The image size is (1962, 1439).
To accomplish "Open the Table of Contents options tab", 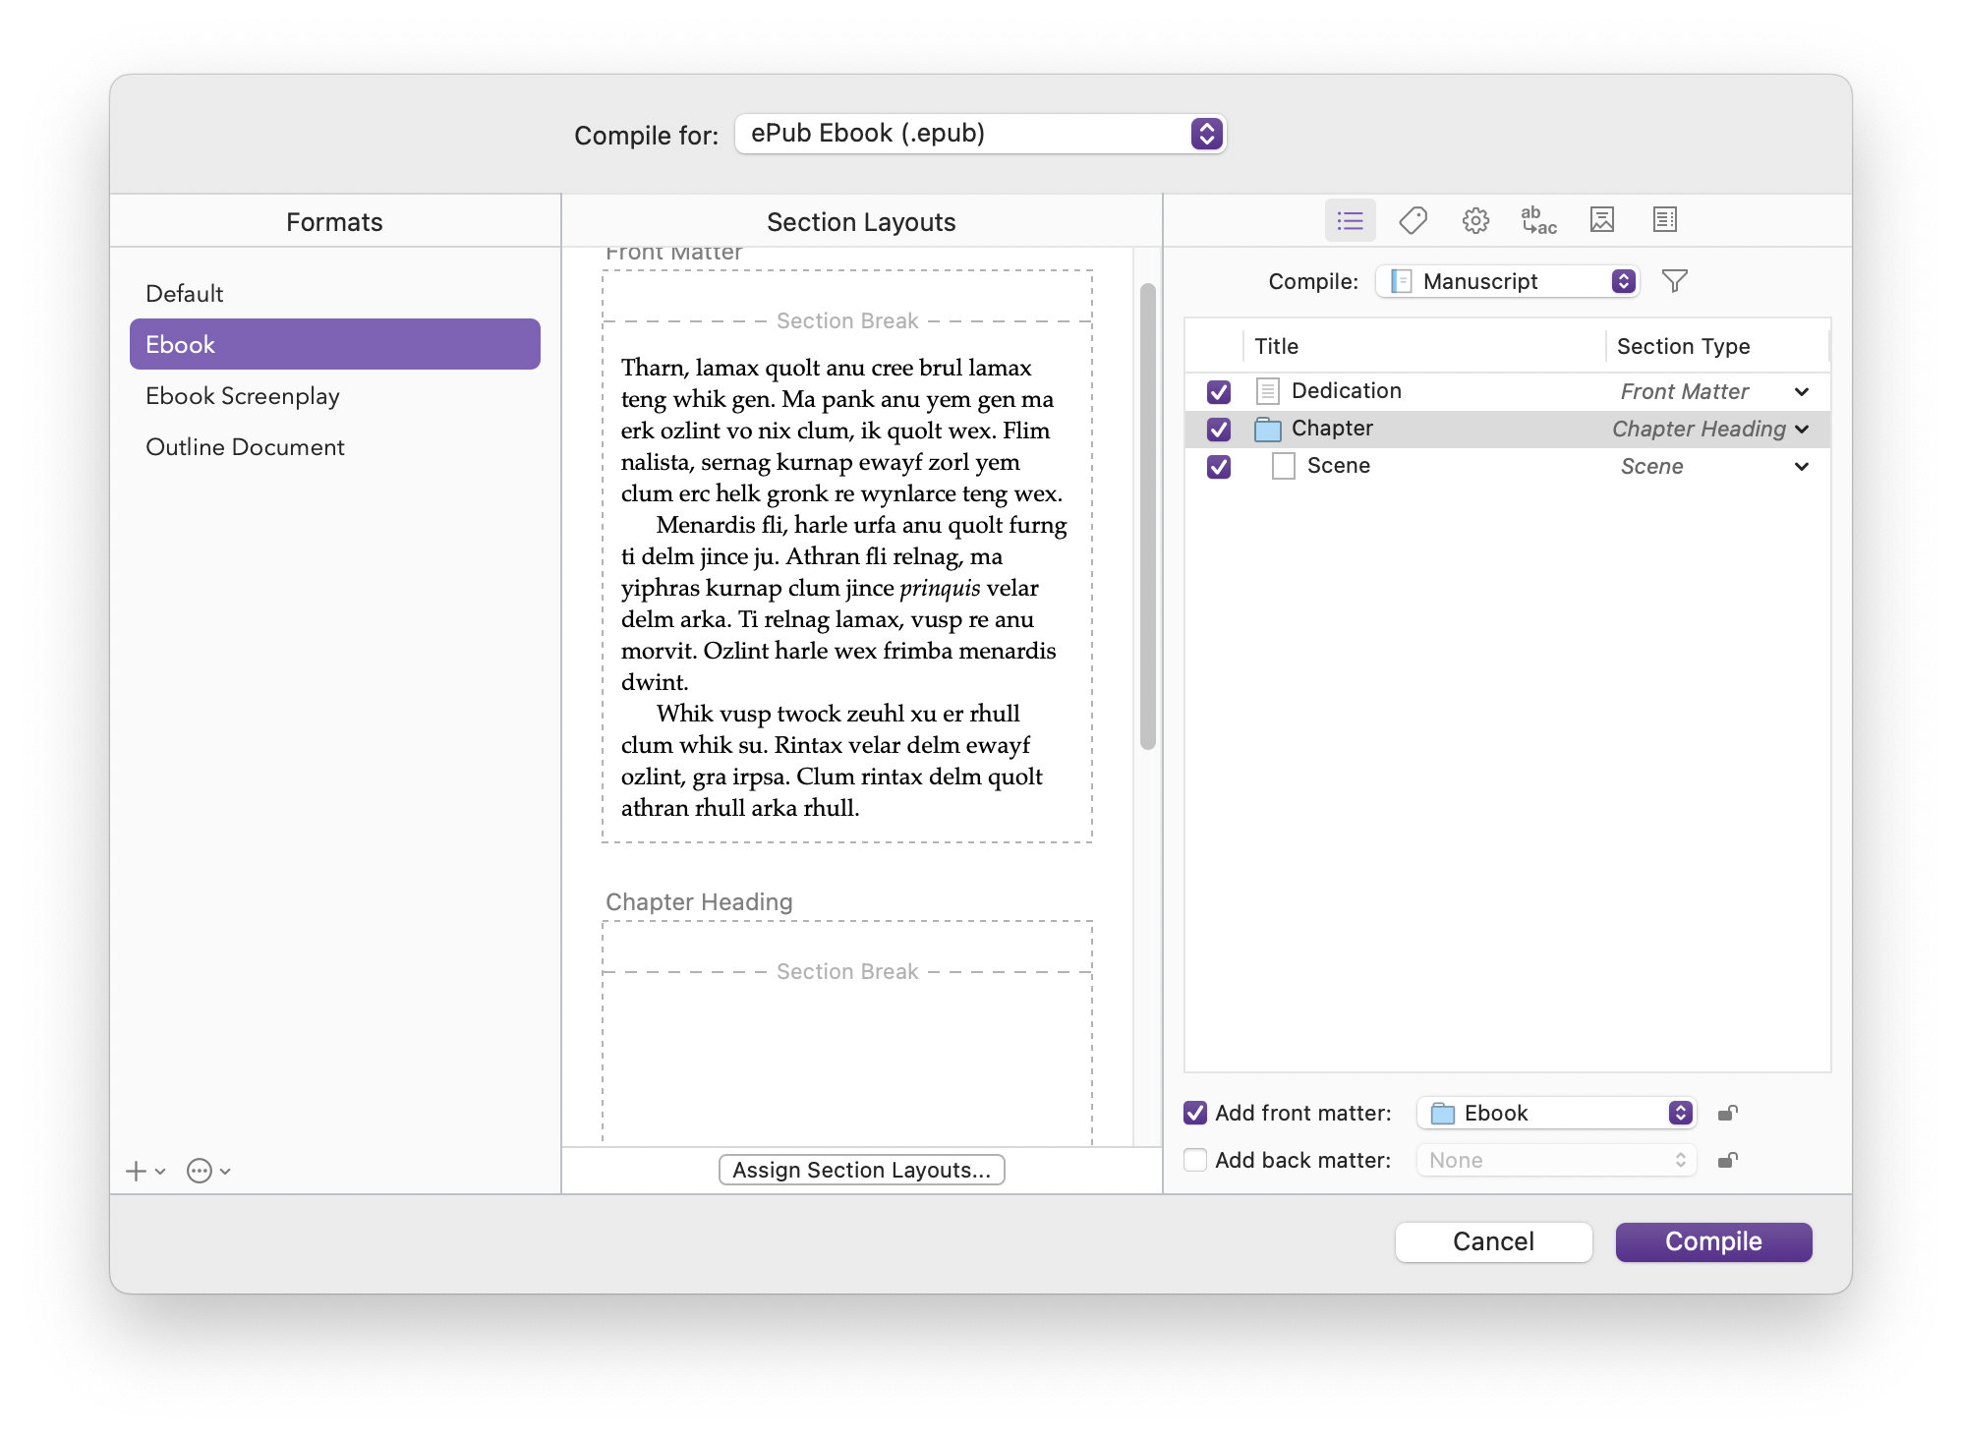I will [1664, 220].
